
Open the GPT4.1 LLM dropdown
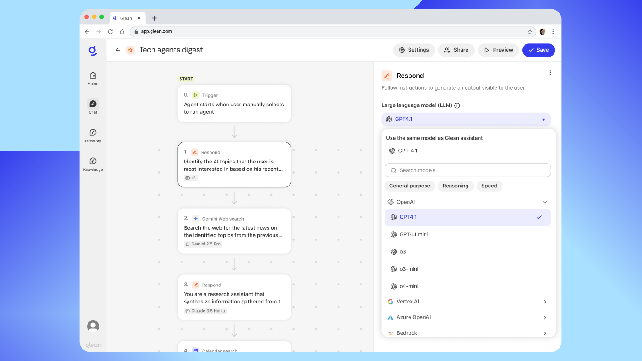[x=466, y=119]
